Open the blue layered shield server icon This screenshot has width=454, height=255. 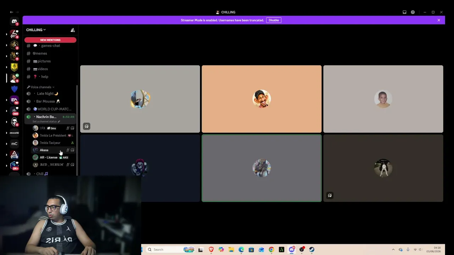coord(14,89)
